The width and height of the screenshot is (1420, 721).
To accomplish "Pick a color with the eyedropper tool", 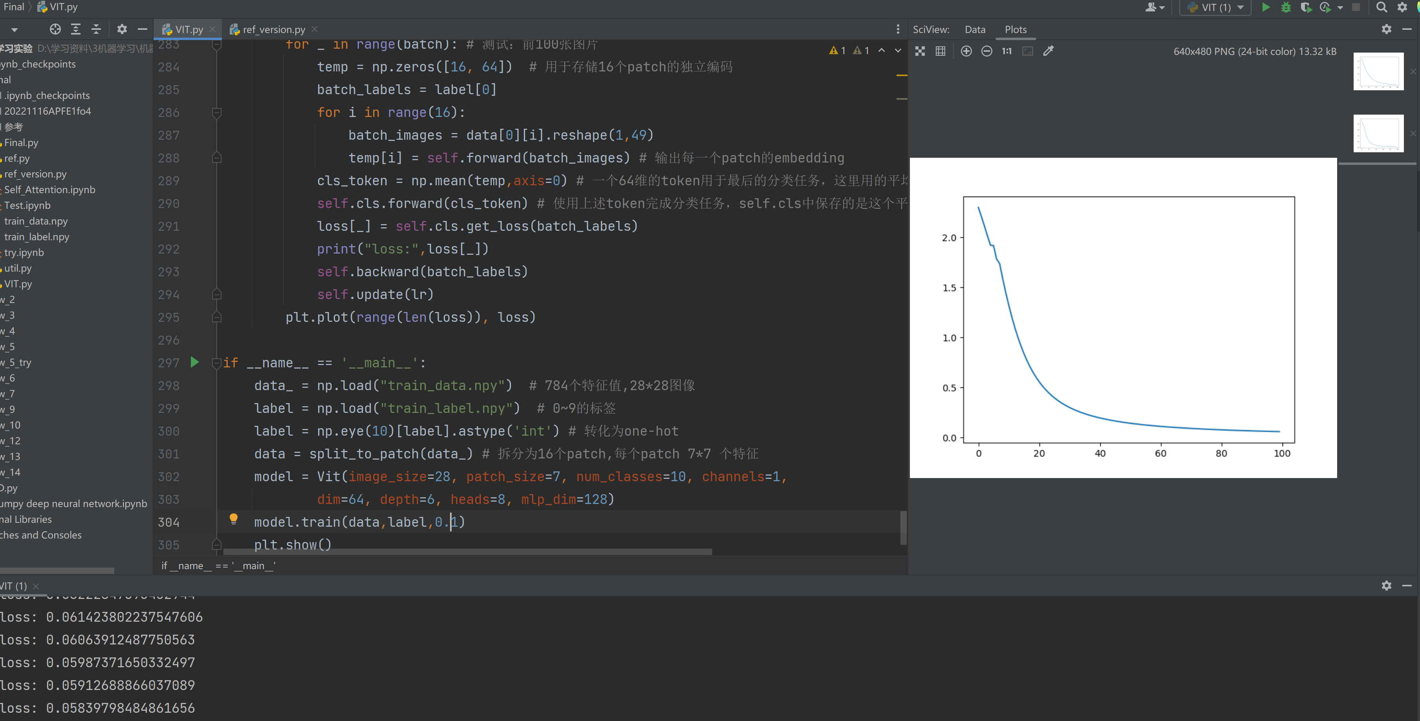I will 1048,51.
